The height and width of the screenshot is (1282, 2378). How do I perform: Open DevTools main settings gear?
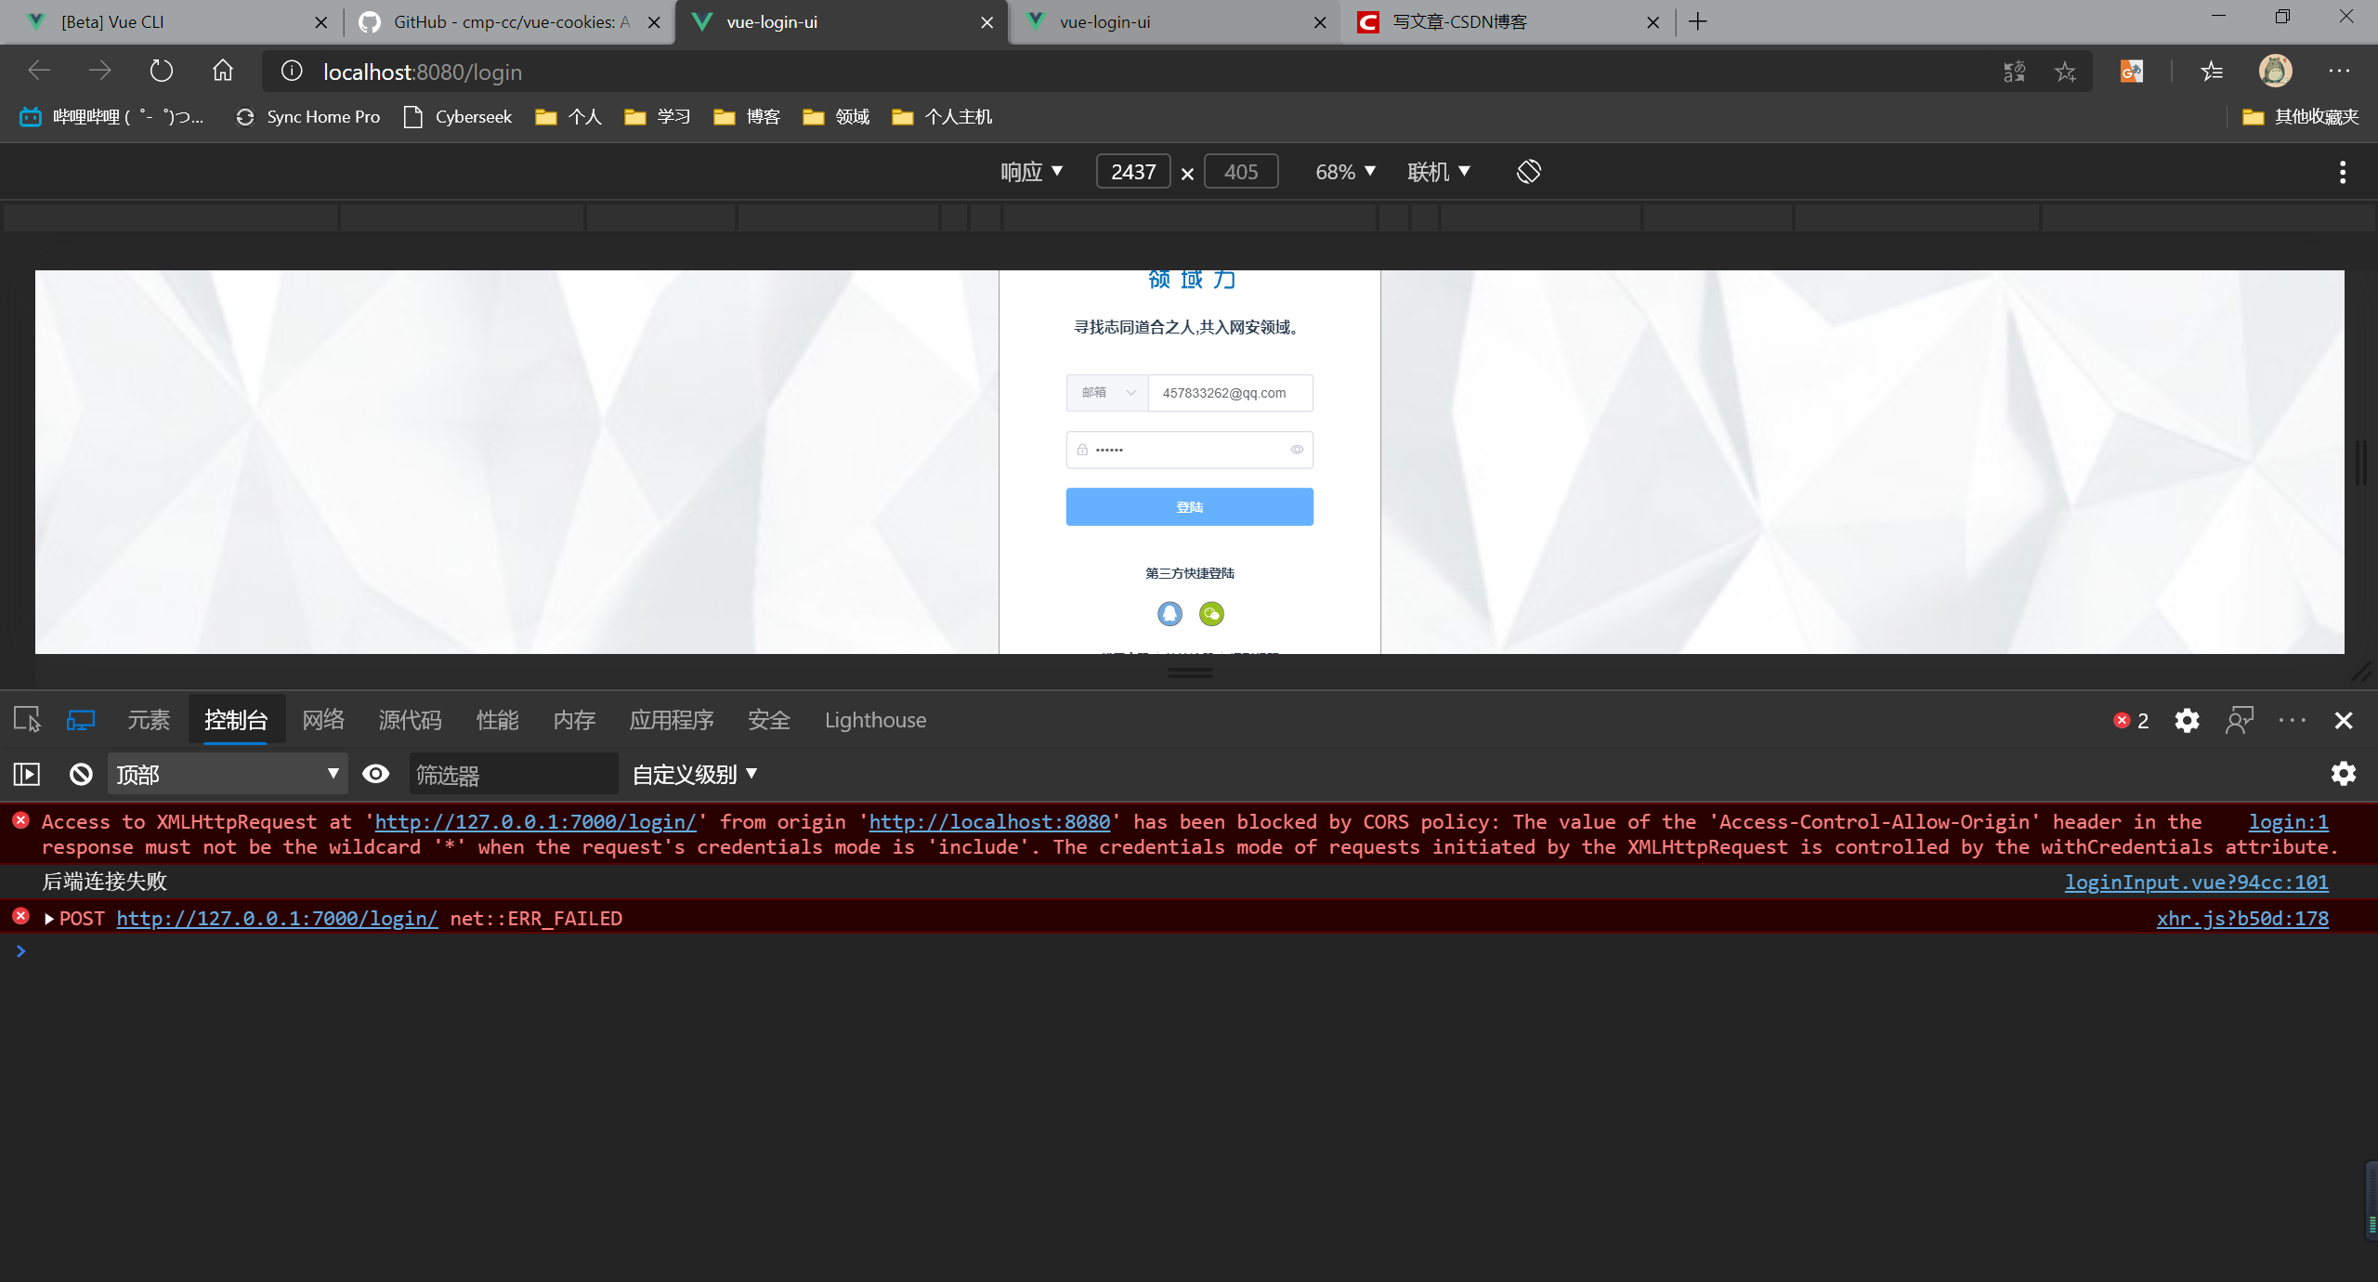click(x=2187, y=720)
